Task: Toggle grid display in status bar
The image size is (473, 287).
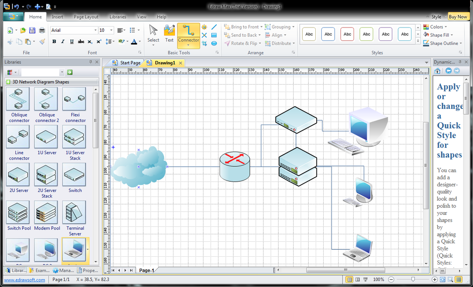Action: point(458,280)
